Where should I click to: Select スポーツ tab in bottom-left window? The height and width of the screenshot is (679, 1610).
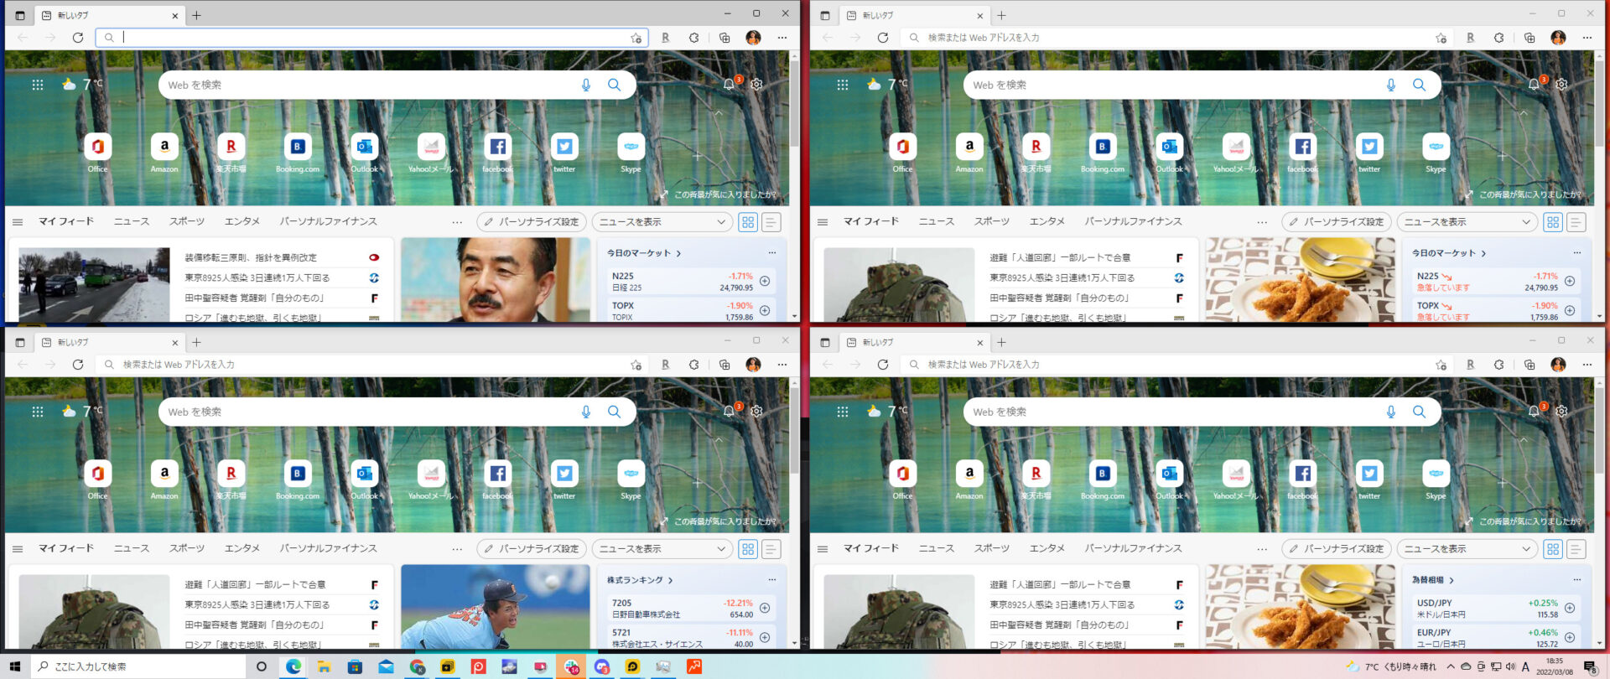tap(187, 548)
